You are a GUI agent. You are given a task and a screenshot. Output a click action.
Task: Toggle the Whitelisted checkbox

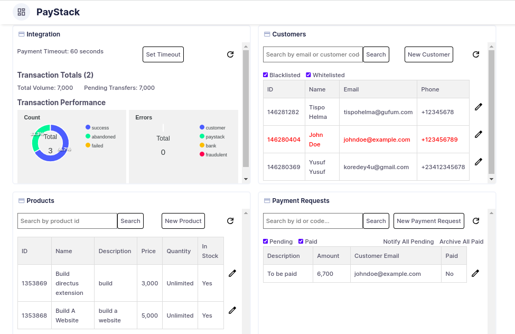308,75
